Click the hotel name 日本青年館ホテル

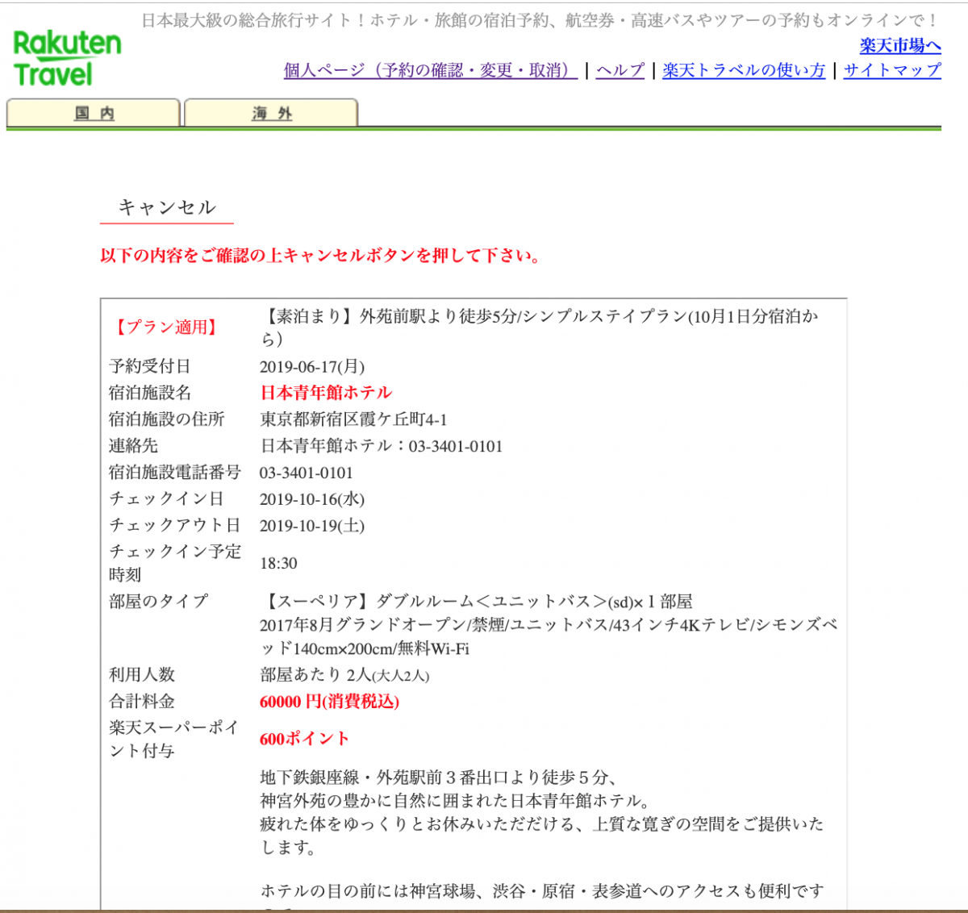click(x=326, y=393)
